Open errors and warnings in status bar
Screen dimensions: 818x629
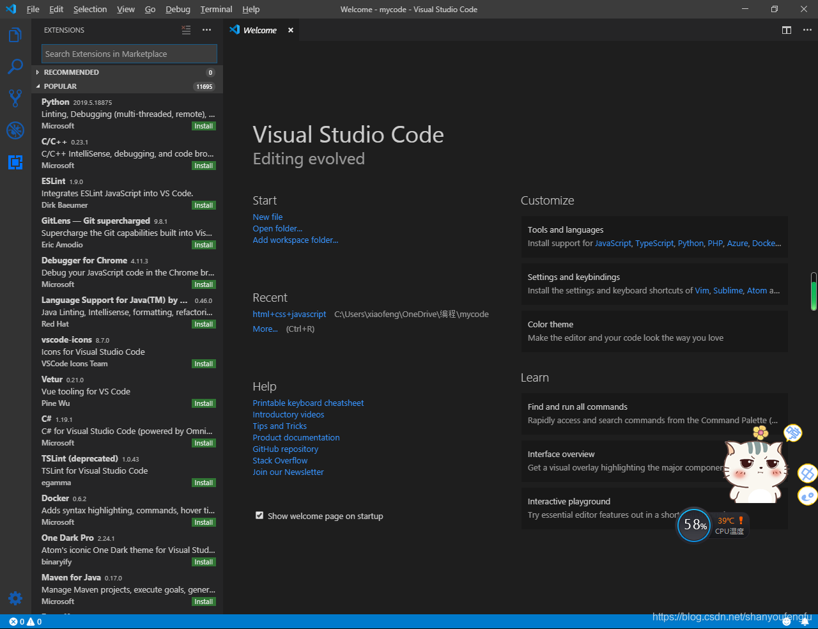tap(26, 621)
